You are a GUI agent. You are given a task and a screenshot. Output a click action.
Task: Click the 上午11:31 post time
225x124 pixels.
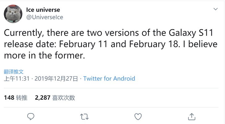(17, 78)
